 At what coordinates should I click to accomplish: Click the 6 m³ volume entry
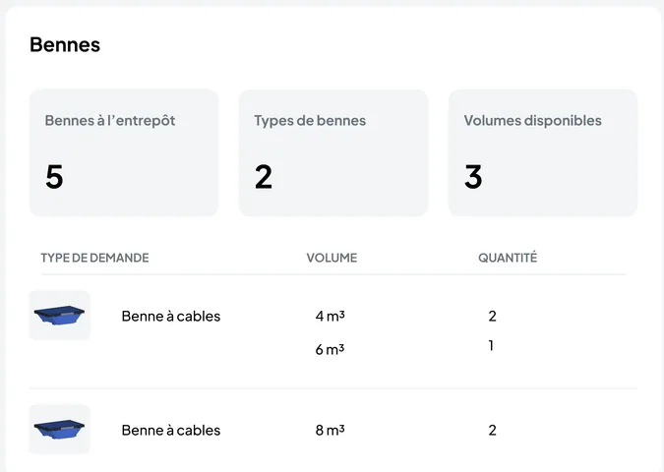point(330,350)
